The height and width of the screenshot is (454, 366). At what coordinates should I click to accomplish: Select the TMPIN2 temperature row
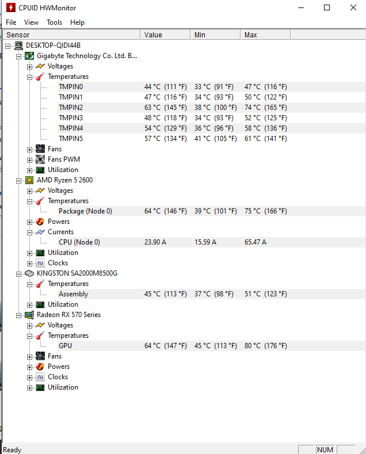pos(71,108)
